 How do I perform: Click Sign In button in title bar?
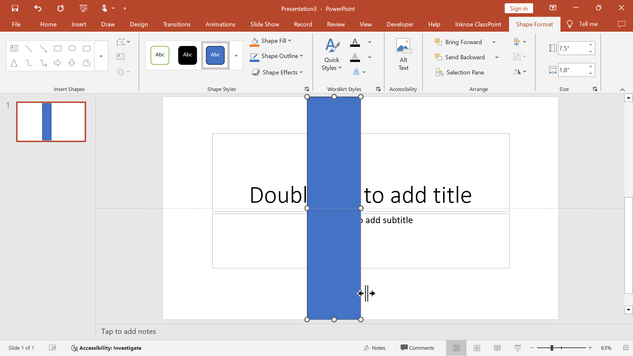[x=518, y=8]
